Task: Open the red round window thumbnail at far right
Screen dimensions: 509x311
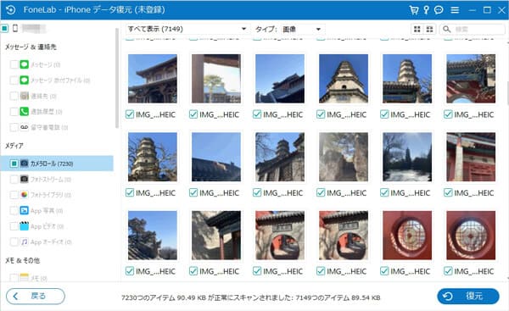Action: click(x=471, y=235)
